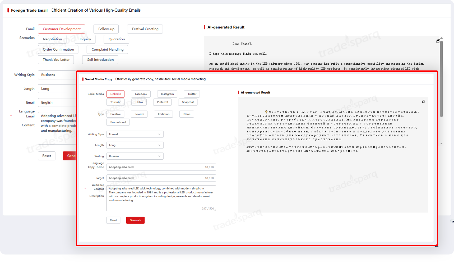
Task: Expand the Length dropdown set to Long
Action: (135, 145)
